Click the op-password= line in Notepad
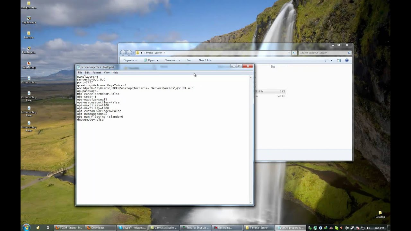The image size is (411, 231). pos(88,91)
